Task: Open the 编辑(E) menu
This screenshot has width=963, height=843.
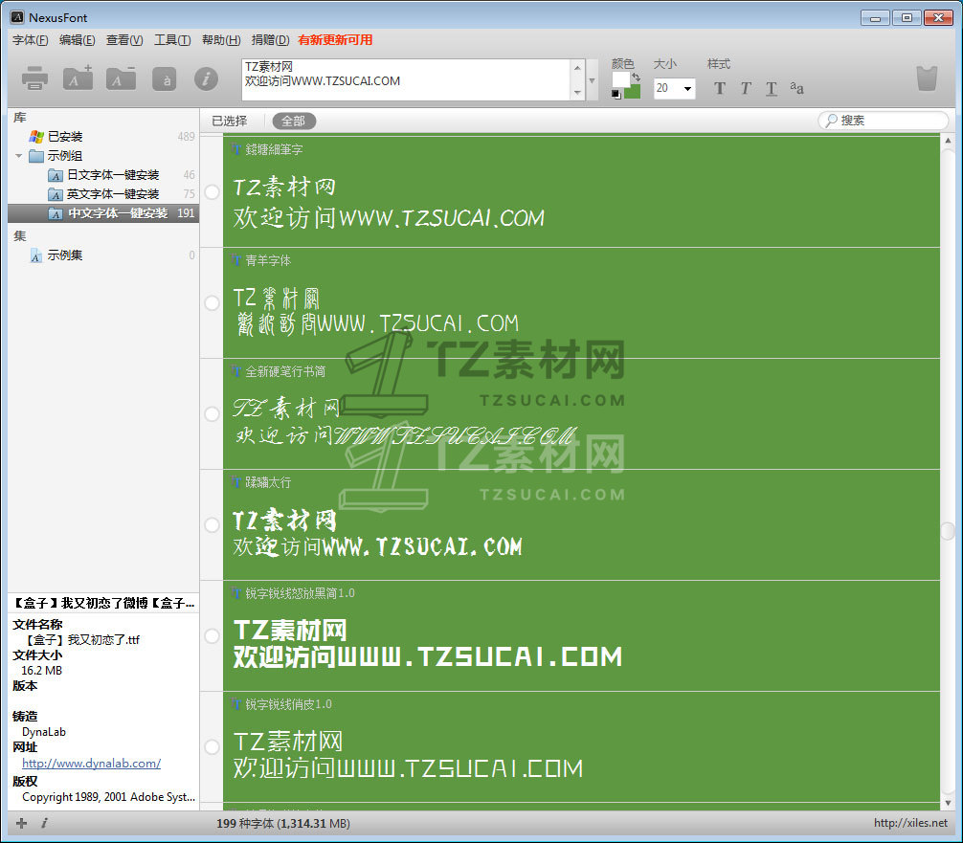Action: (77, 40)
